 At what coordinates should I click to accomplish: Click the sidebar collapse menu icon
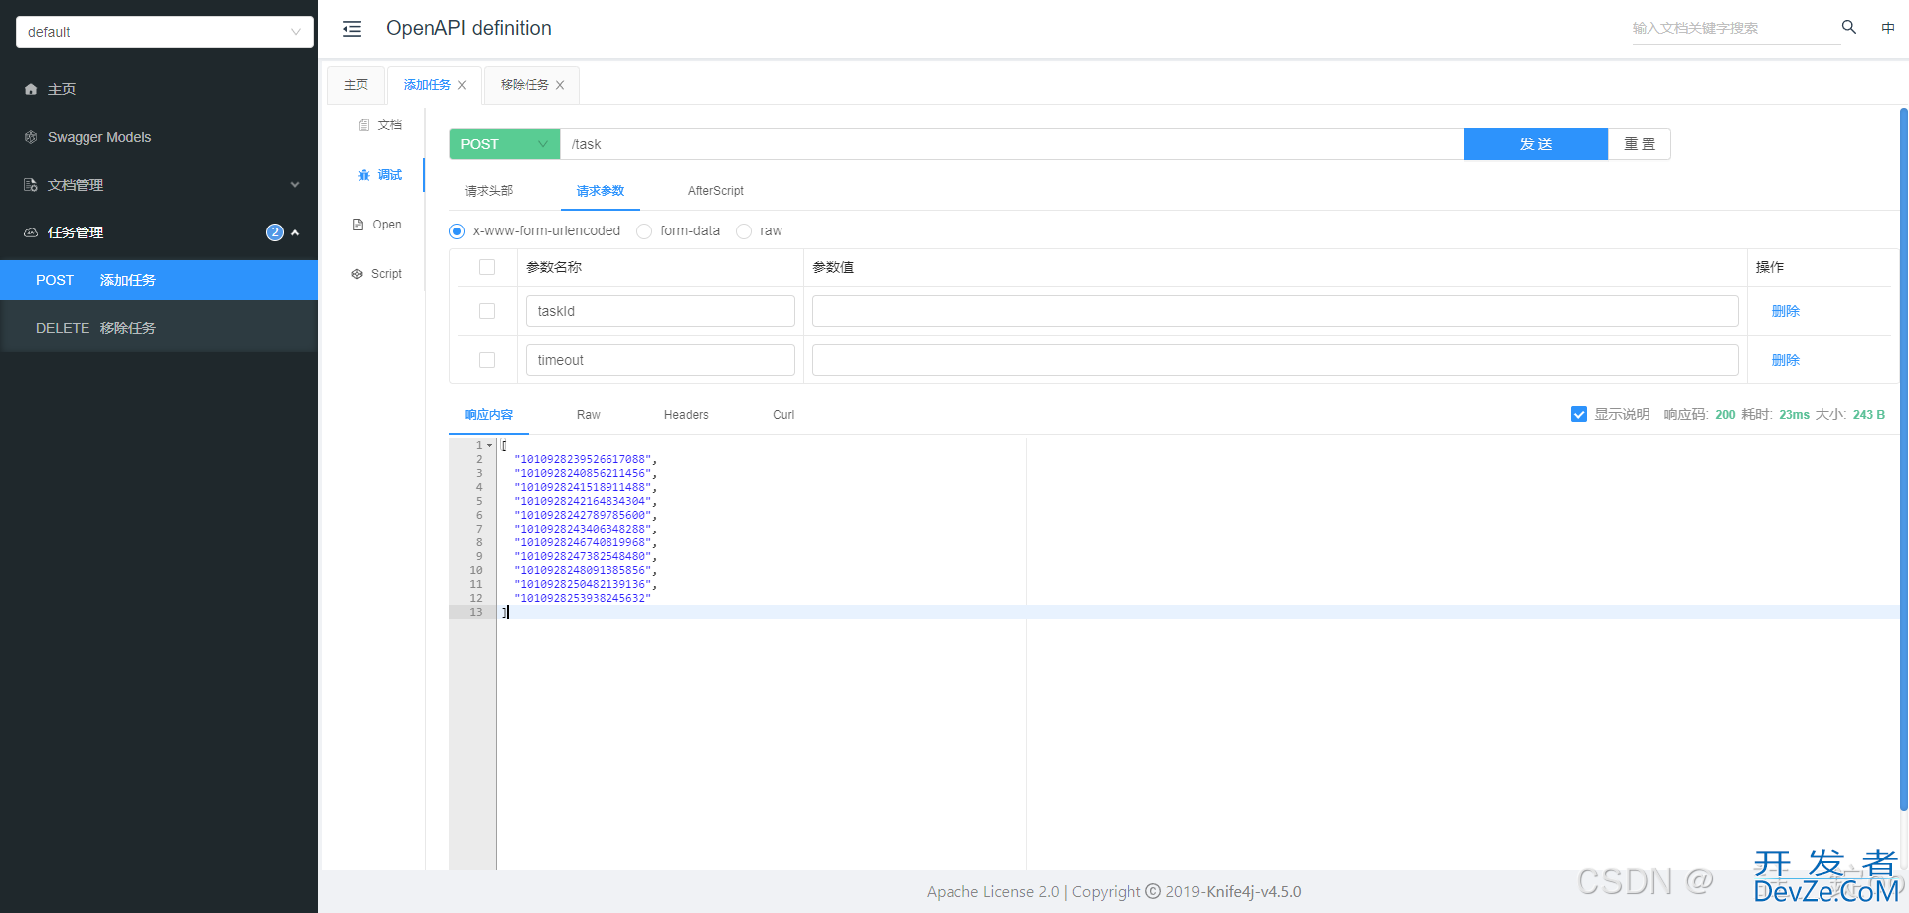tap(352, 29)
